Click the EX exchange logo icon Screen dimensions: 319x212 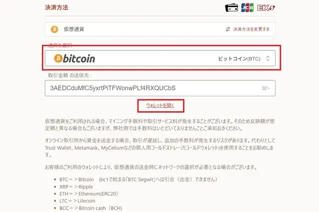click(266, 8)
